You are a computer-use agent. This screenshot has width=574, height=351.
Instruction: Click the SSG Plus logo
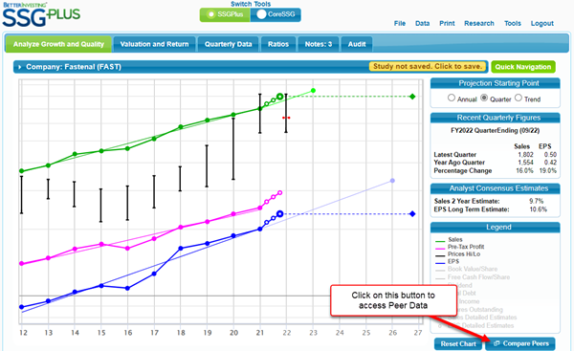pyautogui.click(x=41, y=14)
